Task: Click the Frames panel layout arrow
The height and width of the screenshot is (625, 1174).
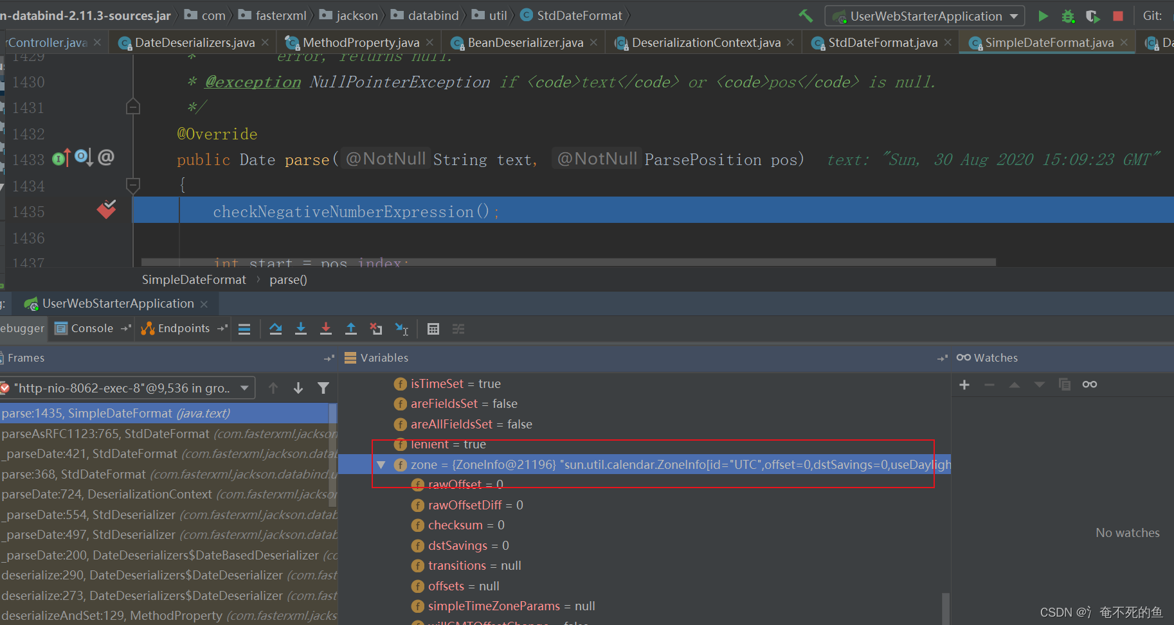Action: 329,358
